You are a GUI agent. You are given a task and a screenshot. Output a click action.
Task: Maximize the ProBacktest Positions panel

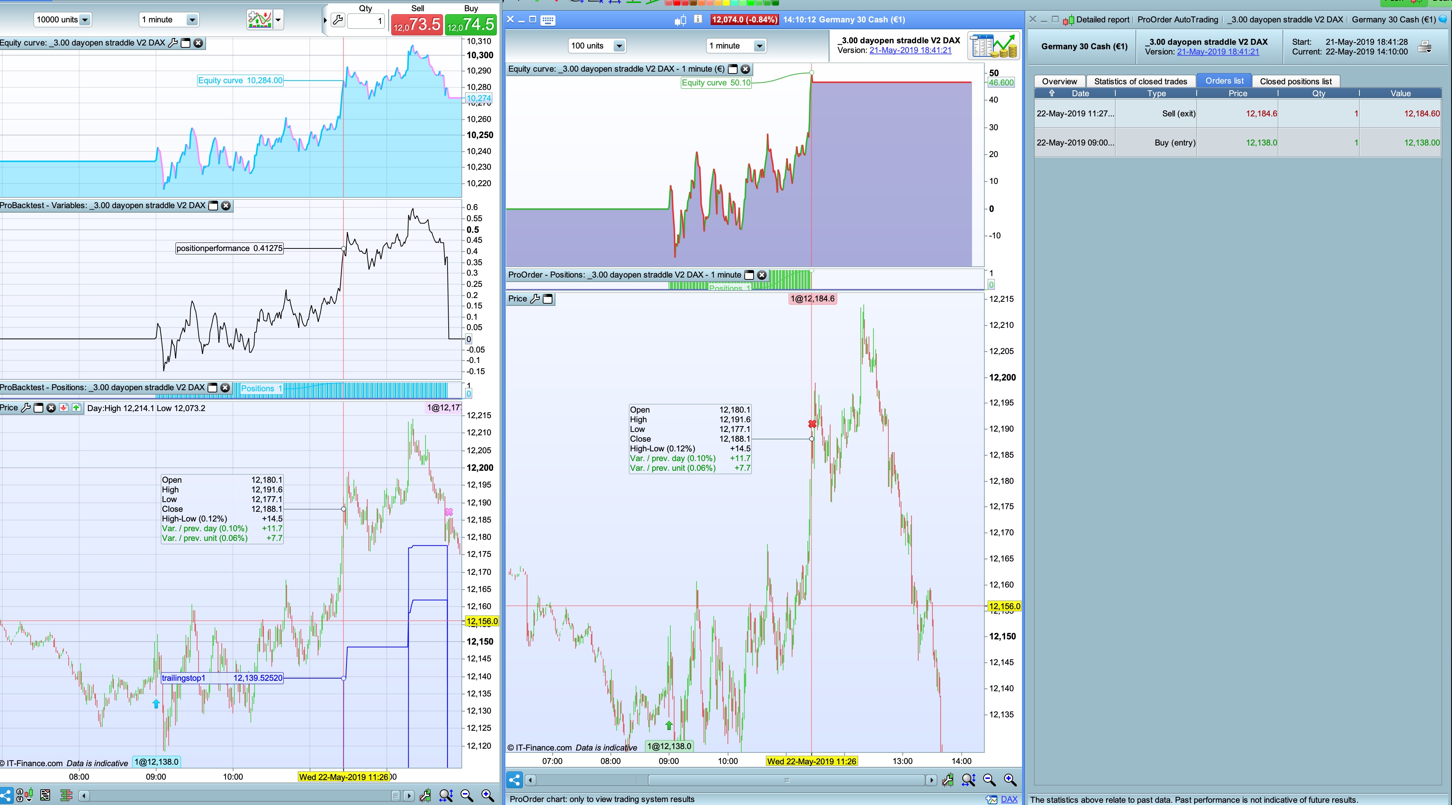point(212,388)
